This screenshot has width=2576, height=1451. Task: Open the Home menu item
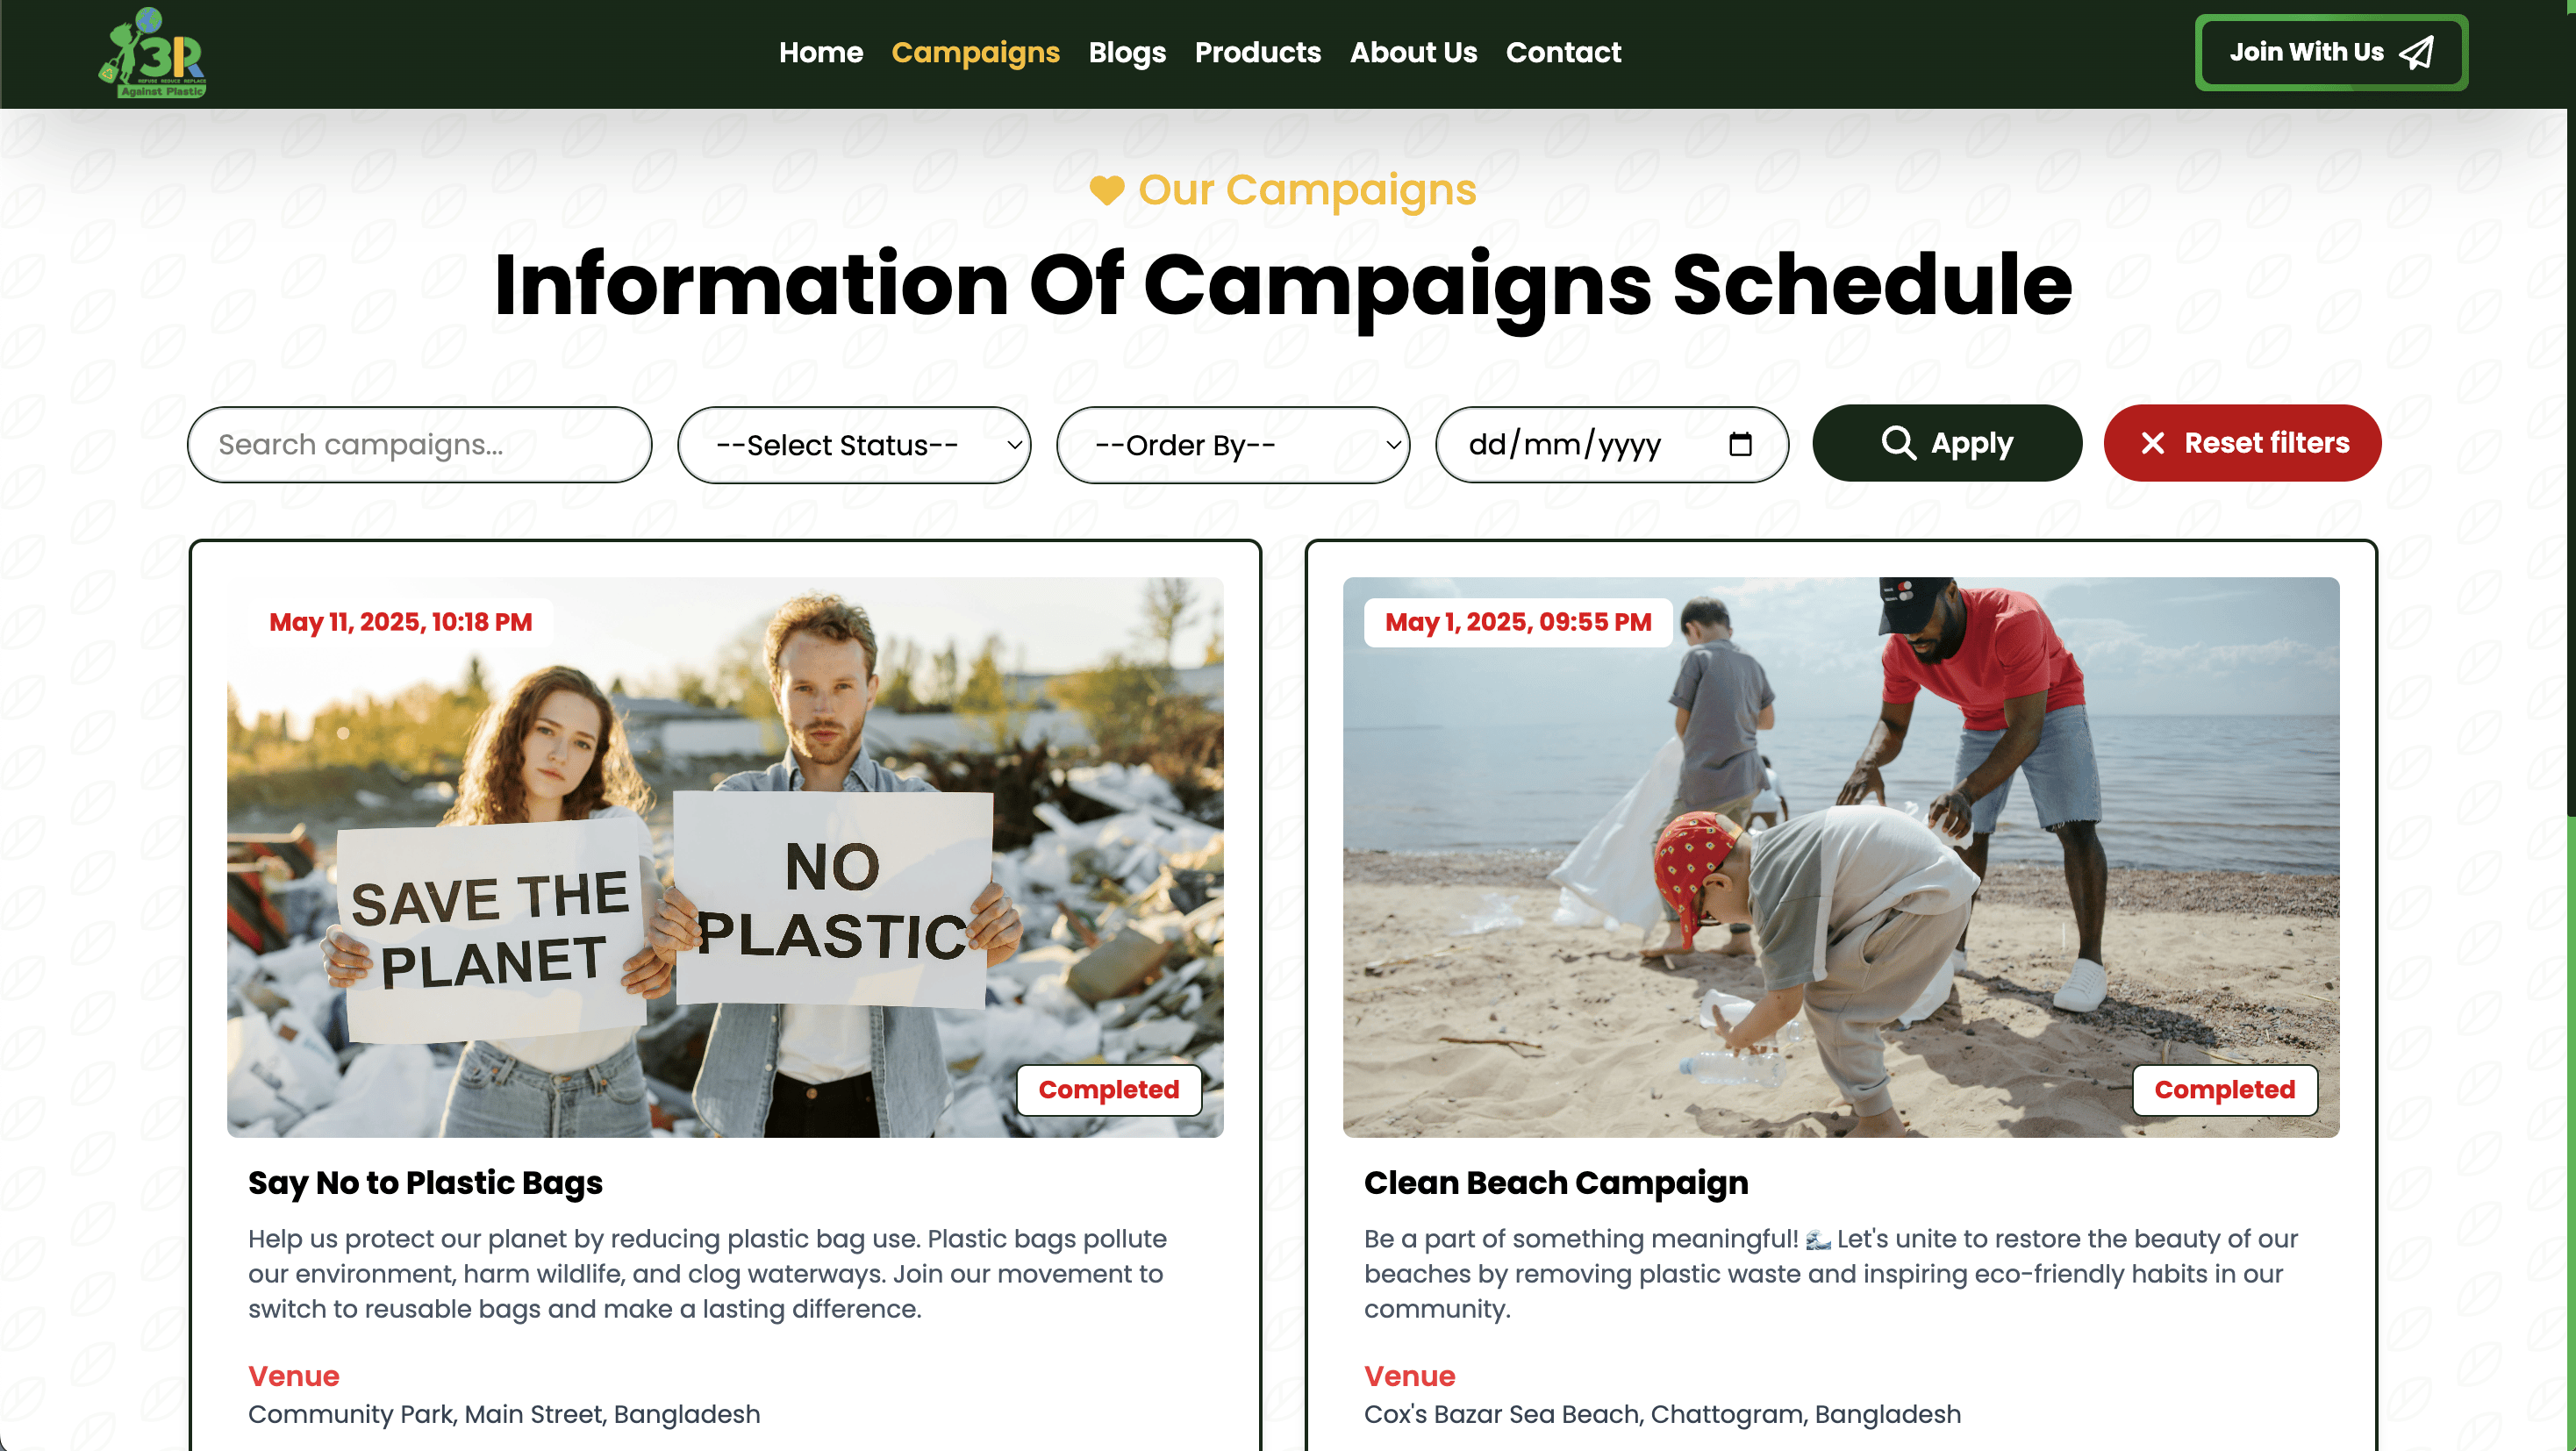[x=820, y=52]
